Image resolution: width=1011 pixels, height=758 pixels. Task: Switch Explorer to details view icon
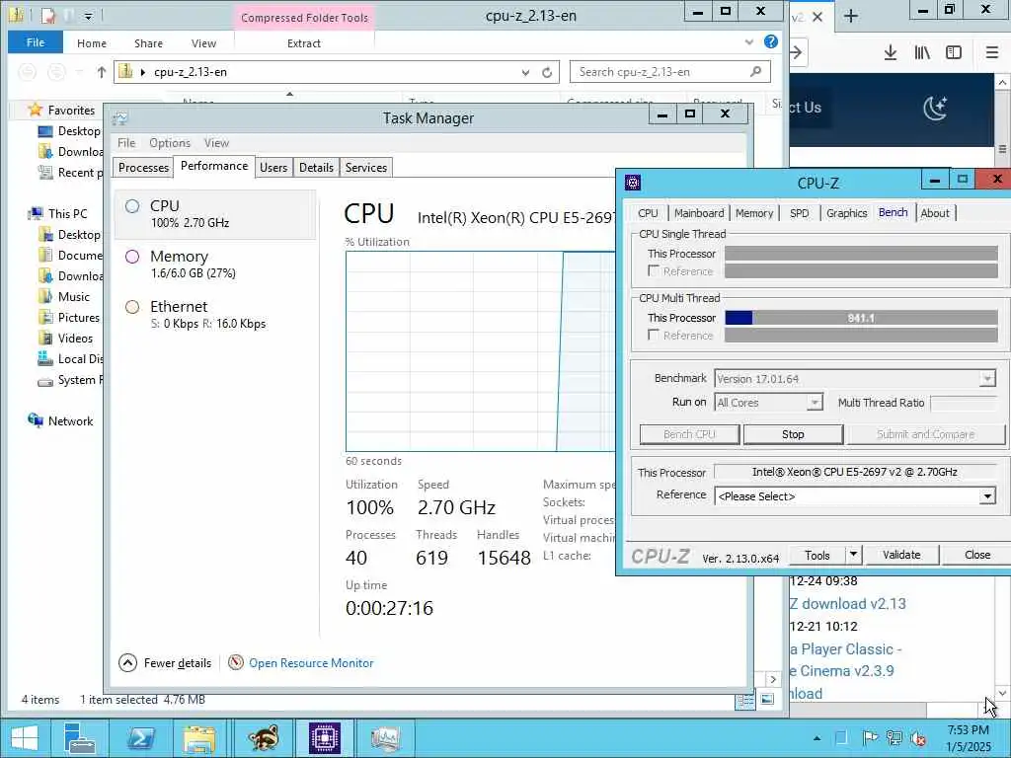pos(744,700)
